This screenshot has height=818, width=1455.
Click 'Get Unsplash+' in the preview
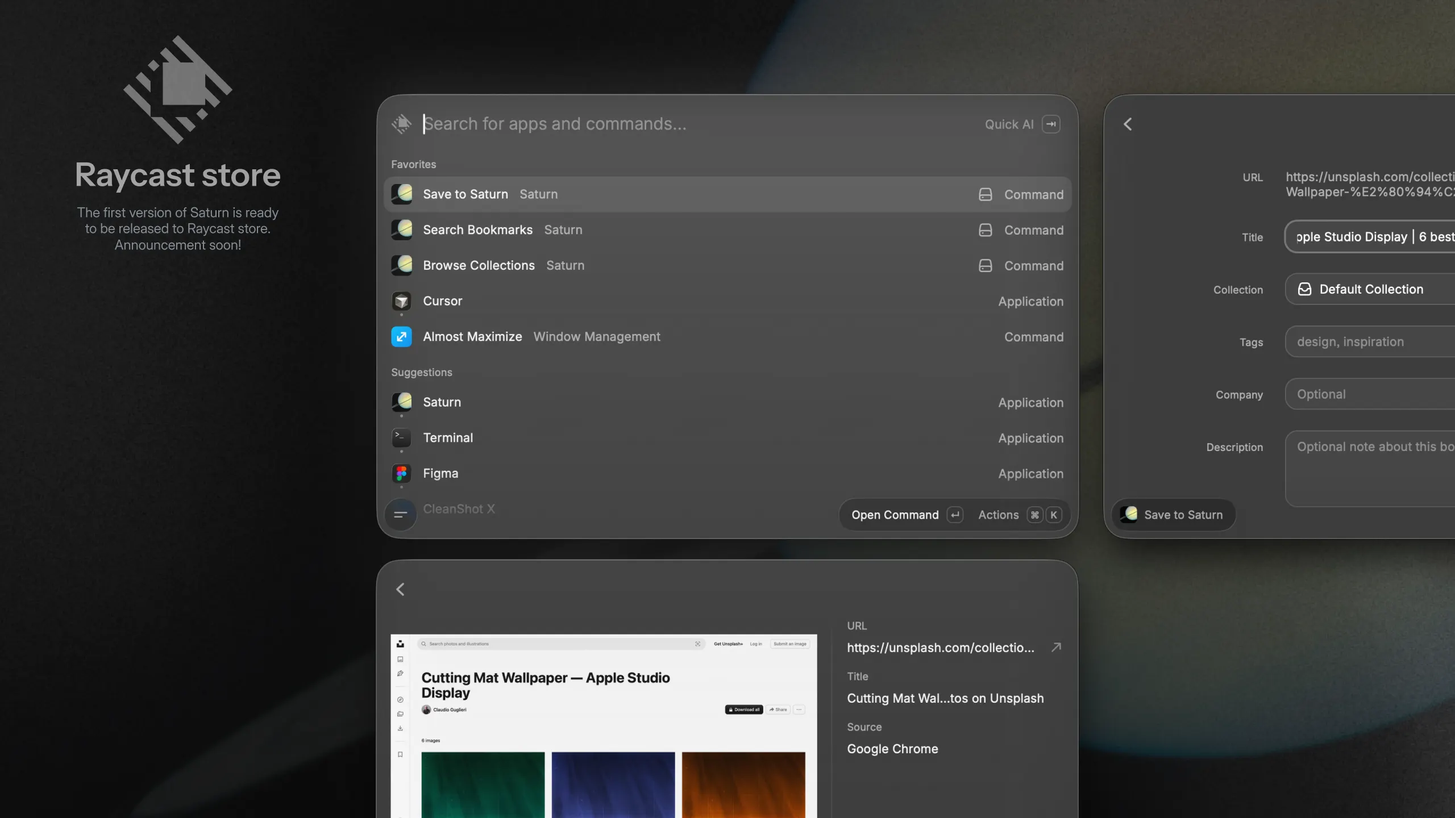[728, 644]
